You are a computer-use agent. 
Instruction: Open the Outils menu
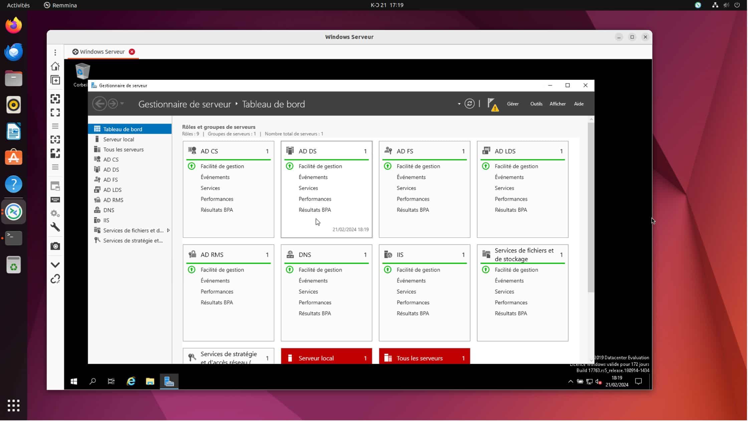tap(536, 104)
